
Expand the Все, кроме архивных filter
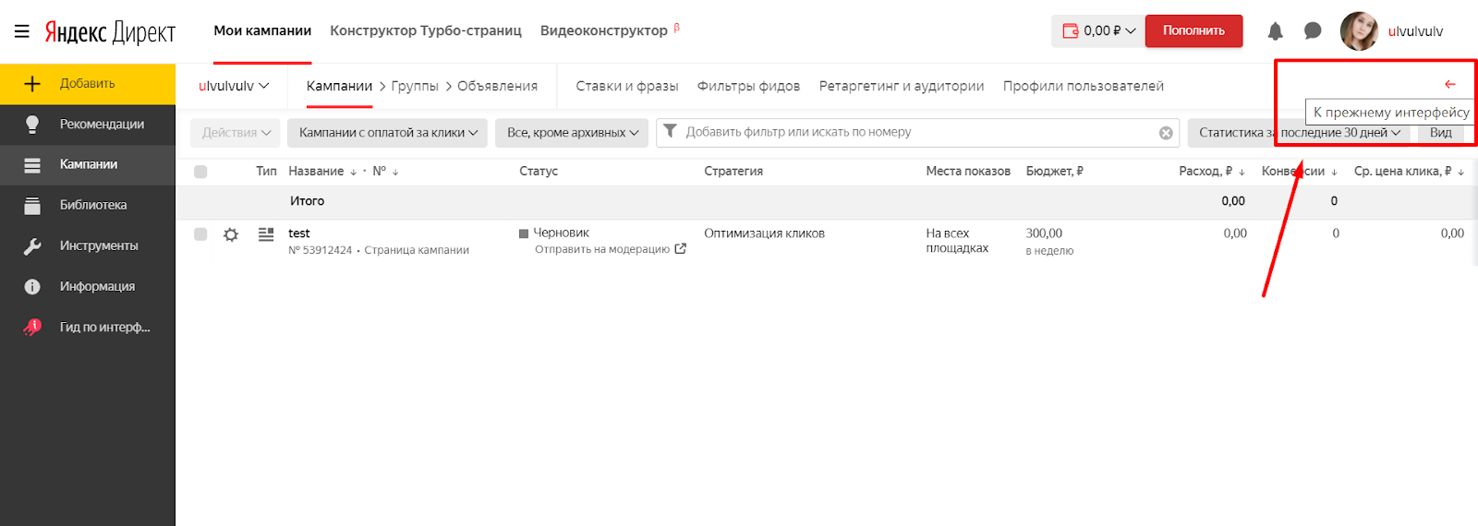[572, 133]
